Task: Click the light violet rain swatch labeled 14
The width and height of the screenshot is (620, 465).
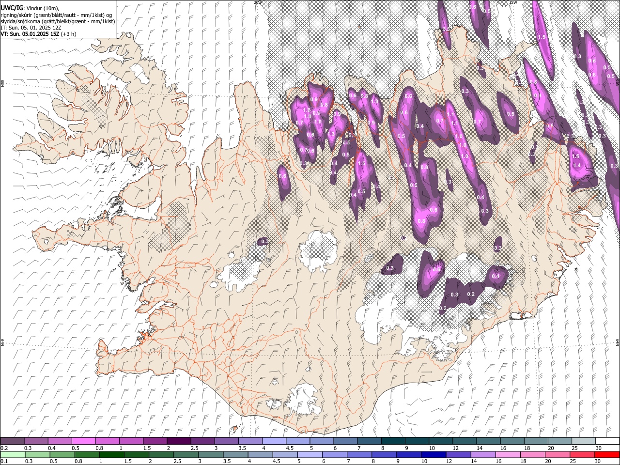Action: [x=483, y=454]
